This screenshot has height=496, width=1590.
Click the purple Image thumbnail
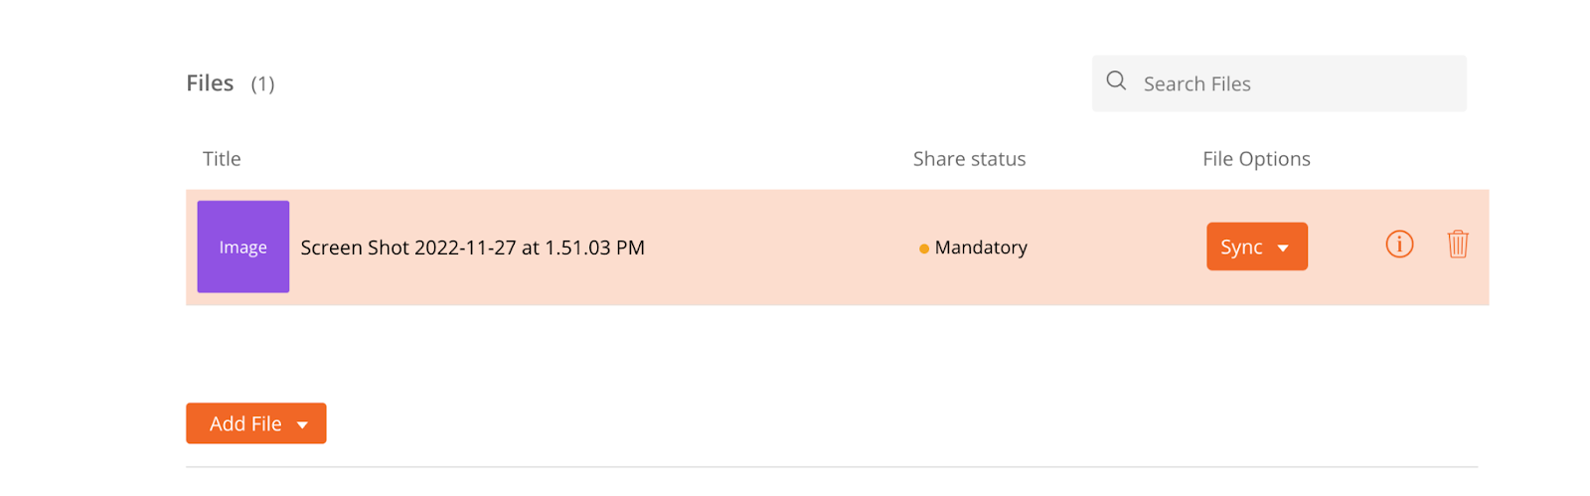[x=243, y=247]
